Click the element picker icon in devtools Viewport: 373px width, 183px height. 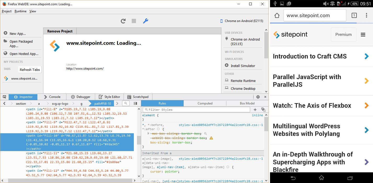point(4,97)
